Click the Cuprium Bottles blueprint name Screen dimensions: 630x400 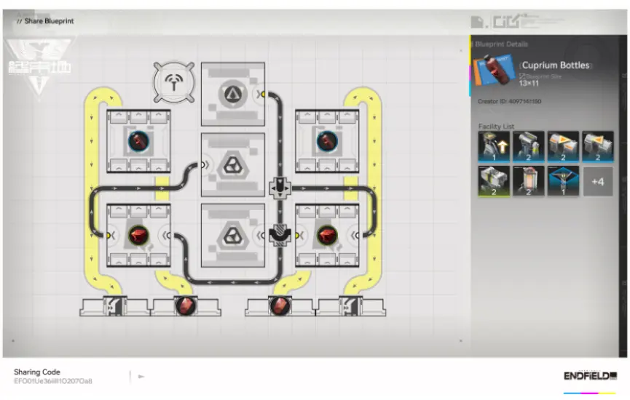point(556,65)
